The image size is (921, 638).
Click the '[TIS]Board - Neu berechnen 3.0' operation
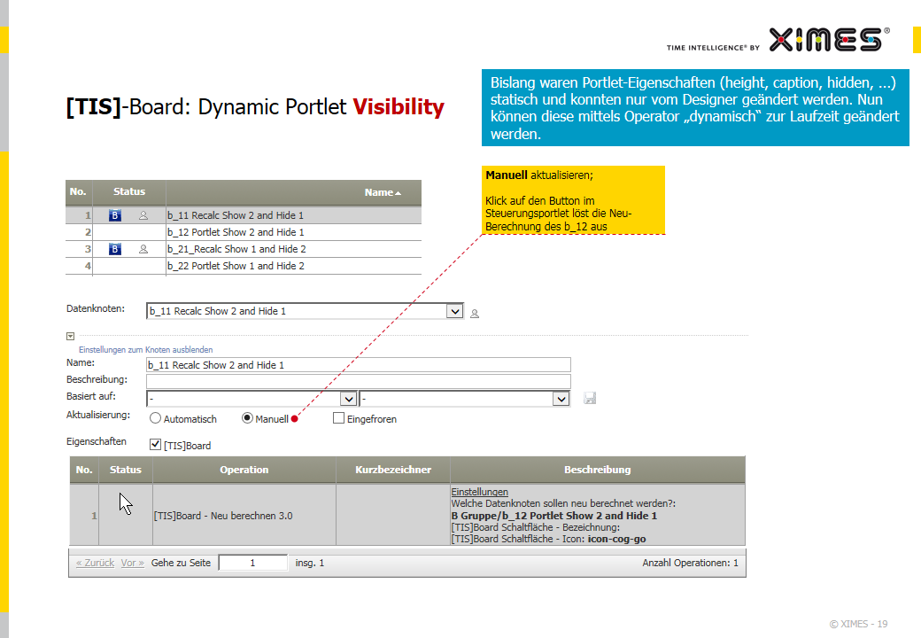click(223, 516)
